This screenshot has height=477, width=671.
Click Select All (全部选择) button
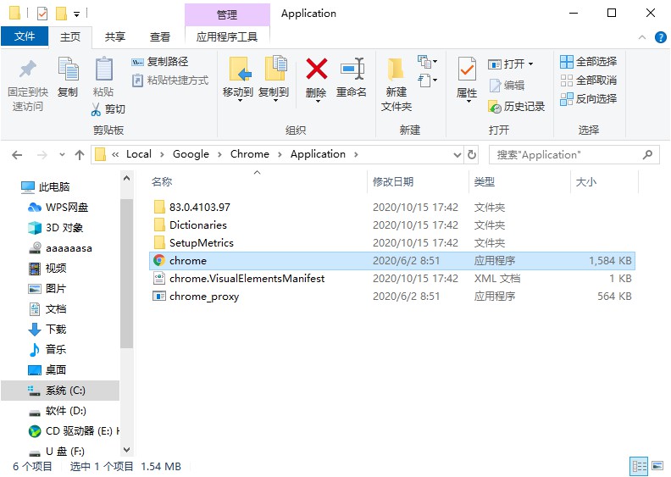[x=589, y=62]
